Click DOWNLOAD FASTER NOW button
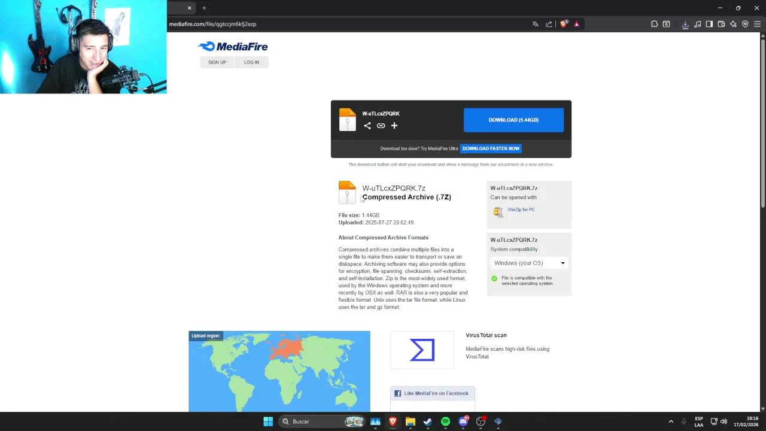 click(491, 148)
